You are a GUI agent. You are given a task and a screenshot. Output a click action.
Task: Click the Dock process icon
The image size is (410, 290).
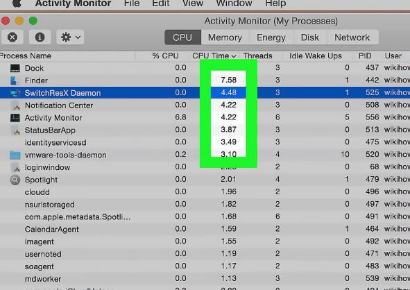pos(15,68)
